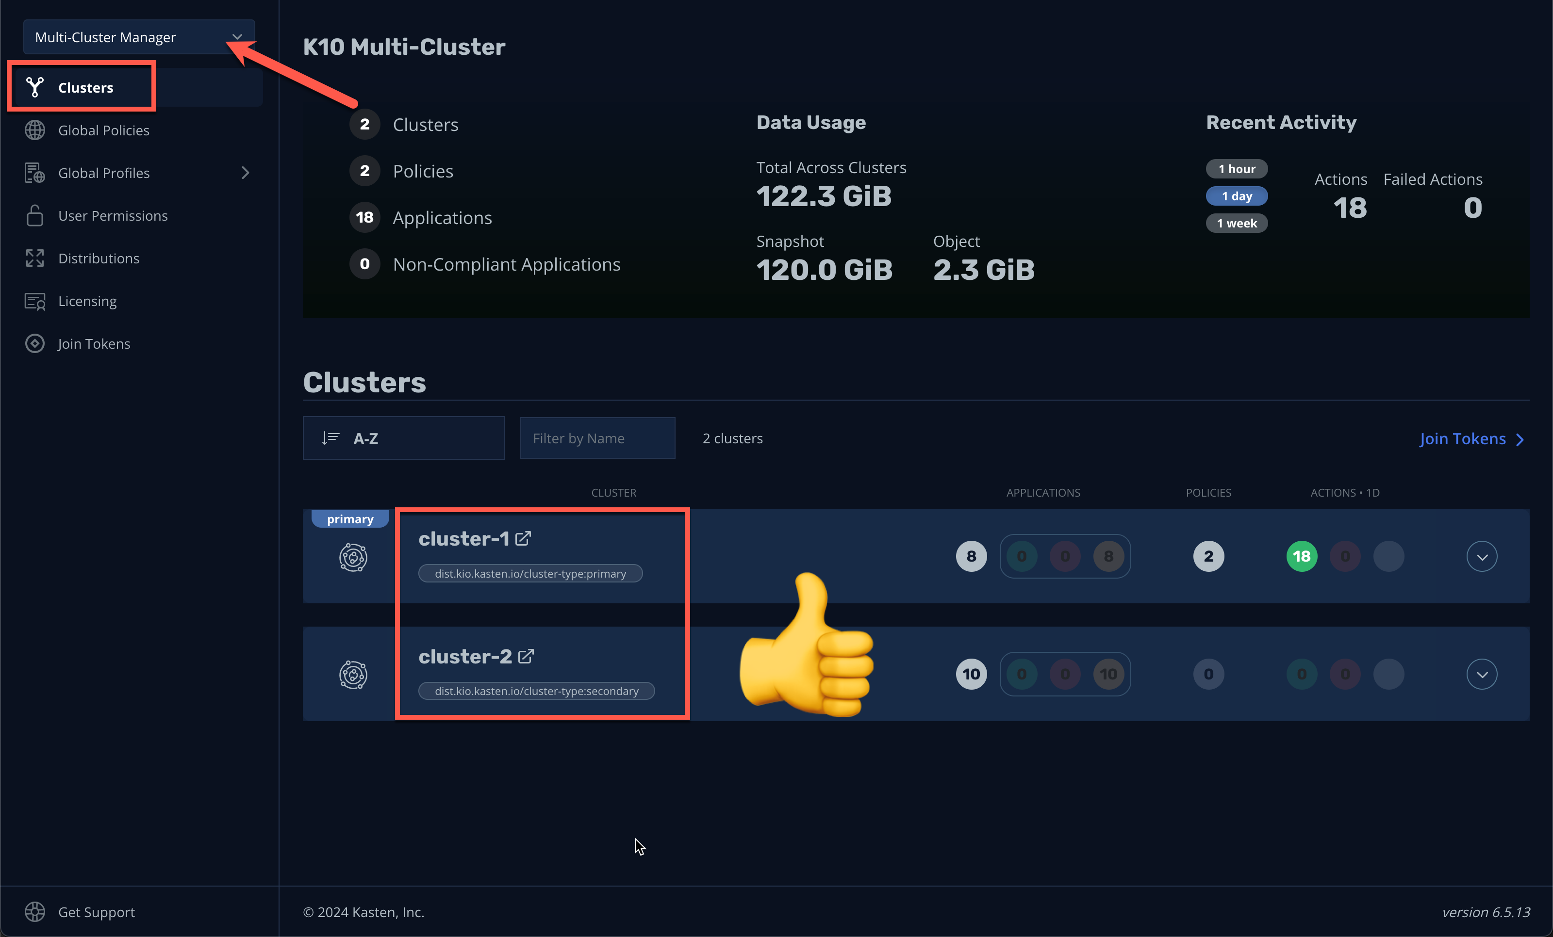Expand the cluster-1 row details
Screen dimensions: 1553x937
(1482, 557)
